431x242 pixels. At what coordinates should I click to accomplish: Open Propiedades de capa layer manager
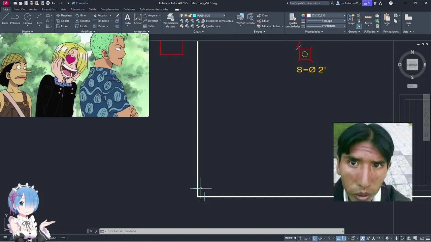171,21
